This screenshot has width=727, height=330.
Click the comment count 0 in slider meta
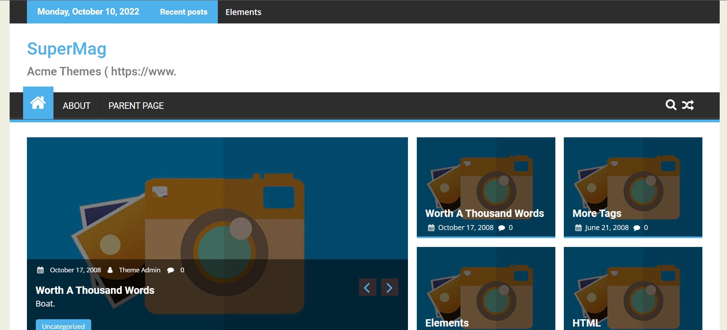(182, 270)
